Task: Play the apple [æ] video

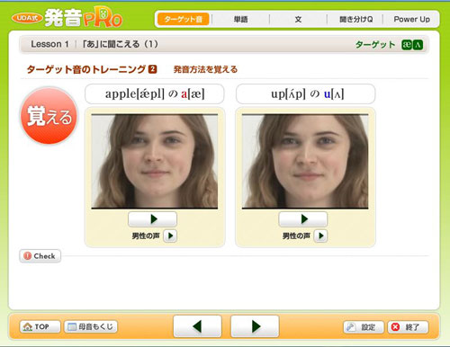Action: click(x=153, y=219)
